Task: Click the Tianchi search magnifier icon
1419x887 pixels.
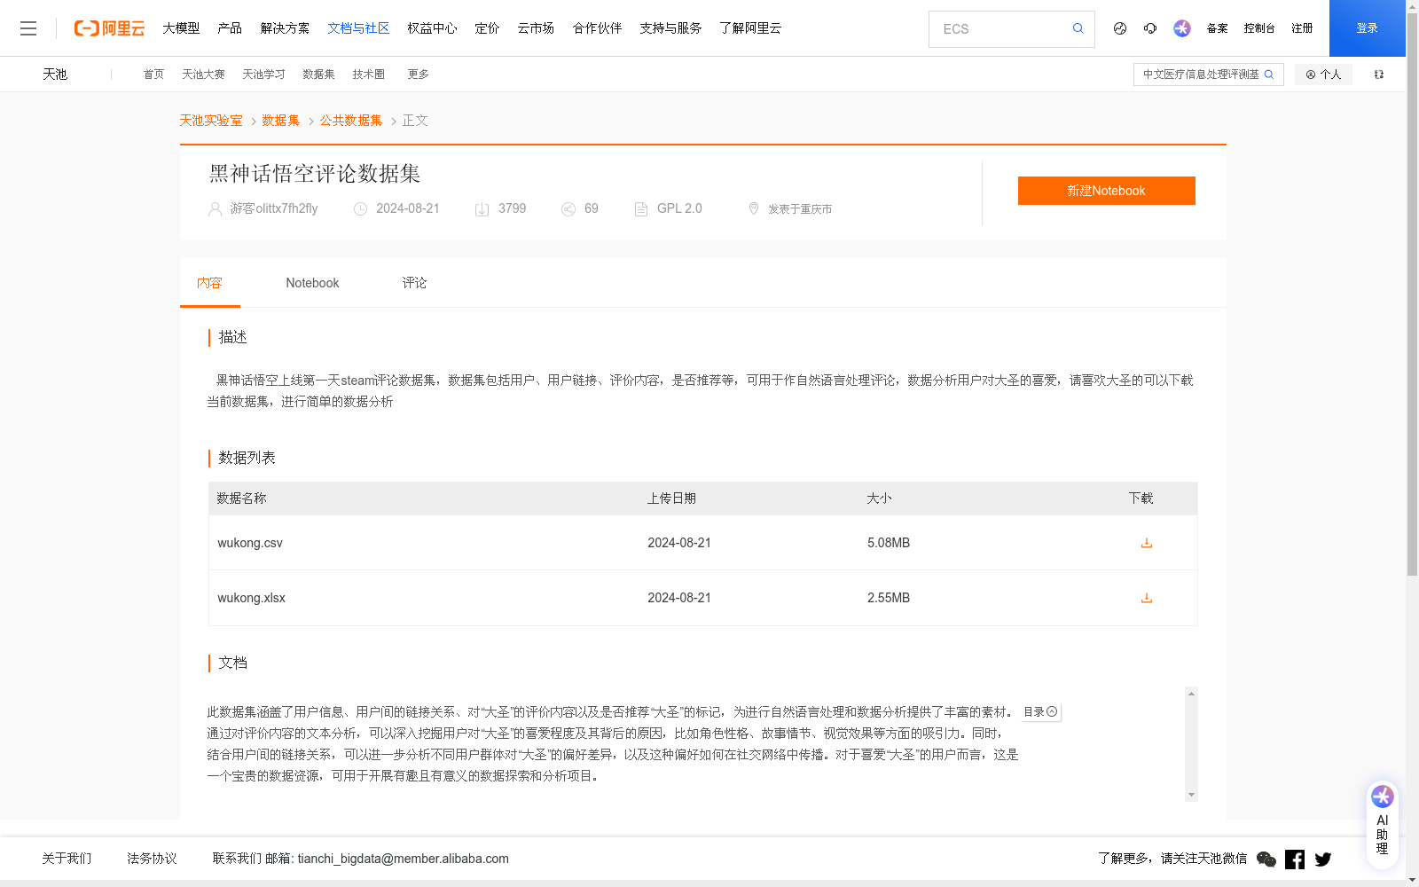Action: click(1269, 75)
